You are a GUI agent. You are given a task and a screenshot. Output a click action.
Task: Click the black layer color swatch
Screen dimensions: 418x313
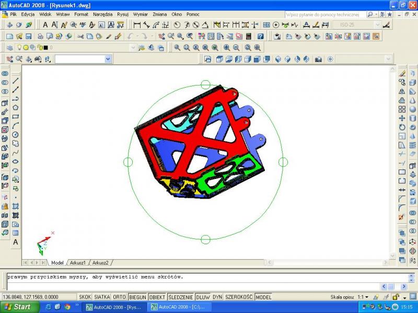click(45, 47)
